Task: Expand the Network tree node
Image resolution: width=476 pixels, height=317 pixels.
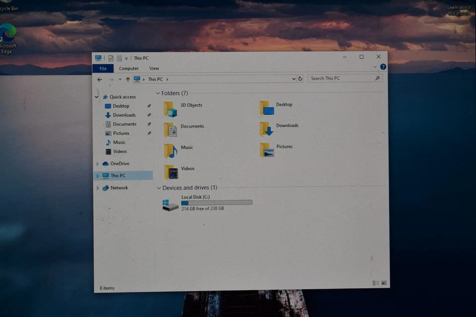Action: [98, 188]
